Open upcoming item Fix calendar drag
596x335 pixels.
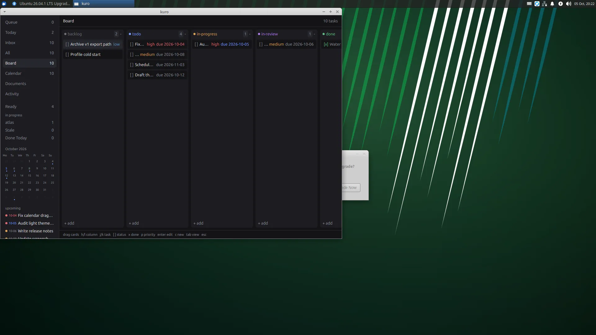point(29,216)
